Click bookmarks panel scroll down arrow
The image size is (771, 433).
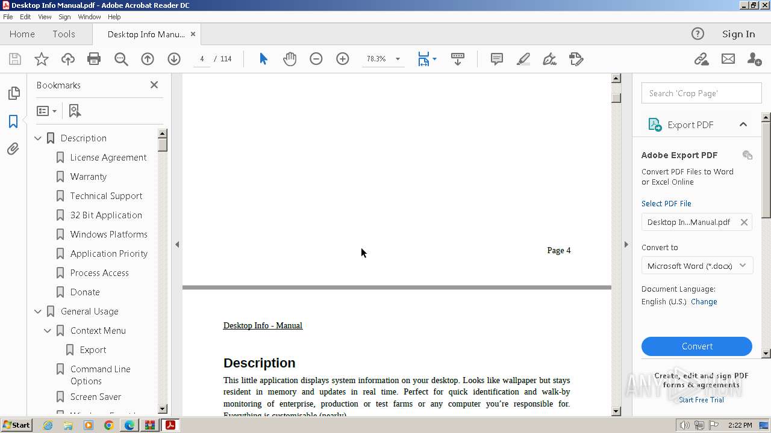tap(163, 409)
